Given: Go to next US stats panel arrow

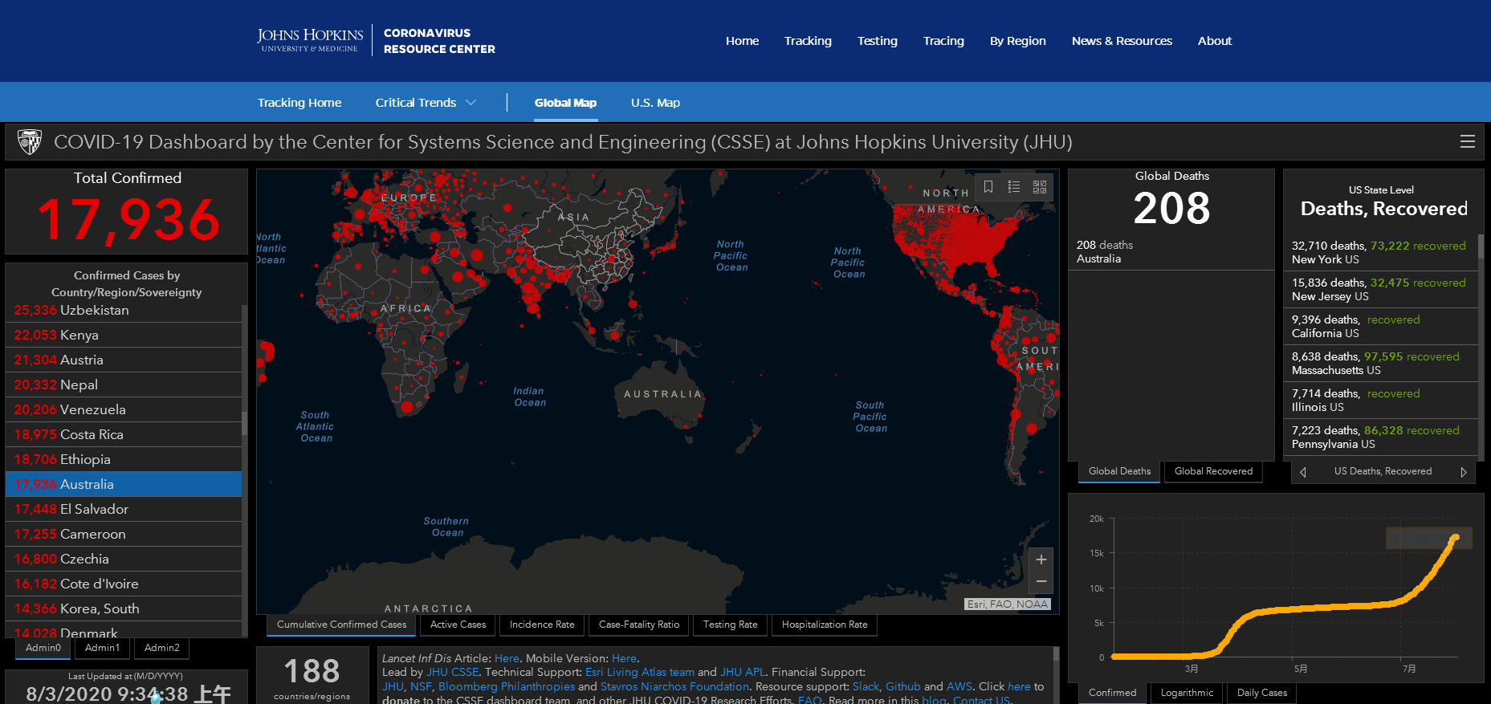Looking at the screenshot, I should 1463,472.
